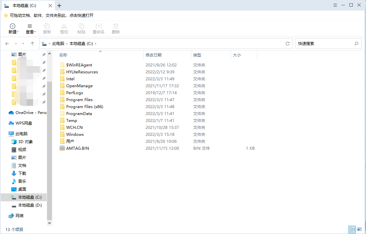Open the new tab plus button
366x234 pixels.
[59, 6]
